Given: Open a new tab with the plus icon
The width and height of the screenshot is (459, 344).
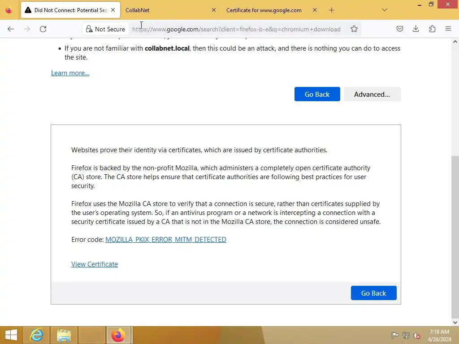Looking at the screenshot, I should coord(331,10).
